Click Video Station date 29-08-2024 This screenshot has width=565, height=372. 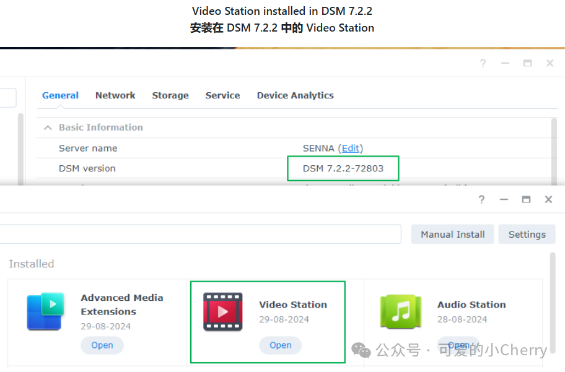284,319
